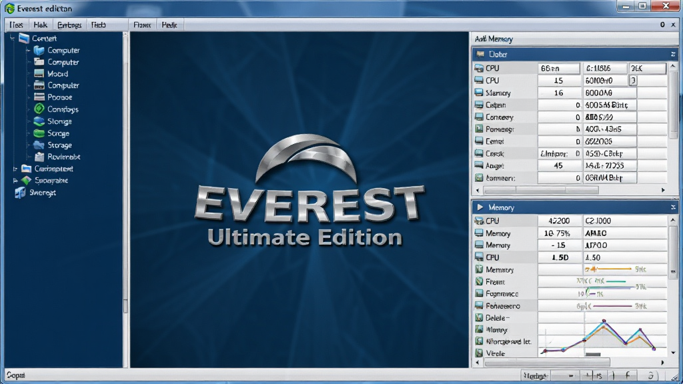683x384 pixels.
Task: Open the Flanre menu
Action: pyautogui.click(x=142, y=25)
